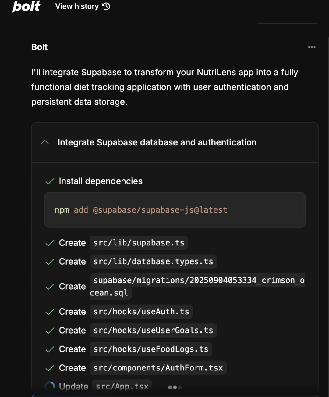Open src/hooks/useAuth.ts file chip
329x397 pixels.
click(141, 312)
